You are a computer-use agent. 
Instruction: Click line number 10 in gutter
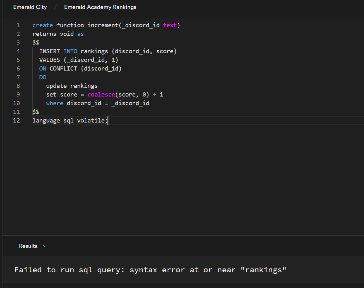[16, 103]
